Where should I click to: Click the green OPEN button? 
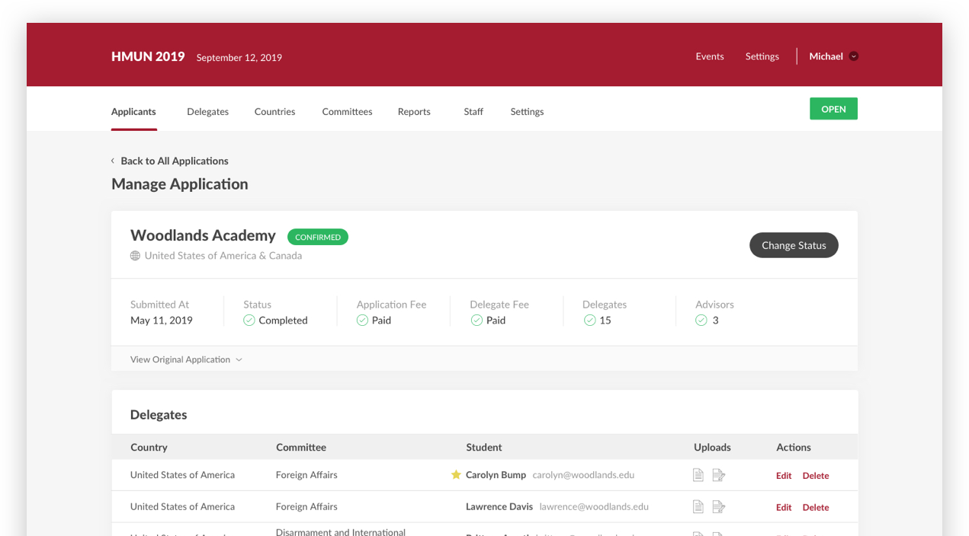tap(833, 108)
